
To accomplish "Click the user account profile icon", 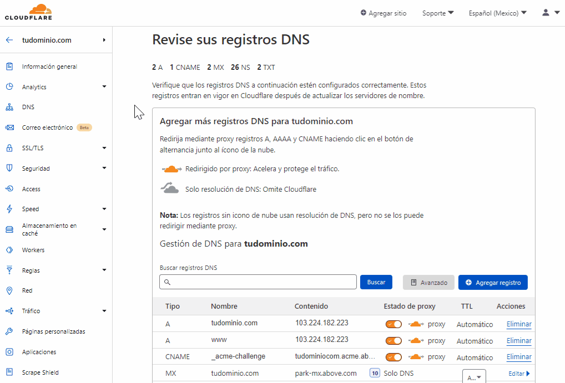I will pos(546,13).
